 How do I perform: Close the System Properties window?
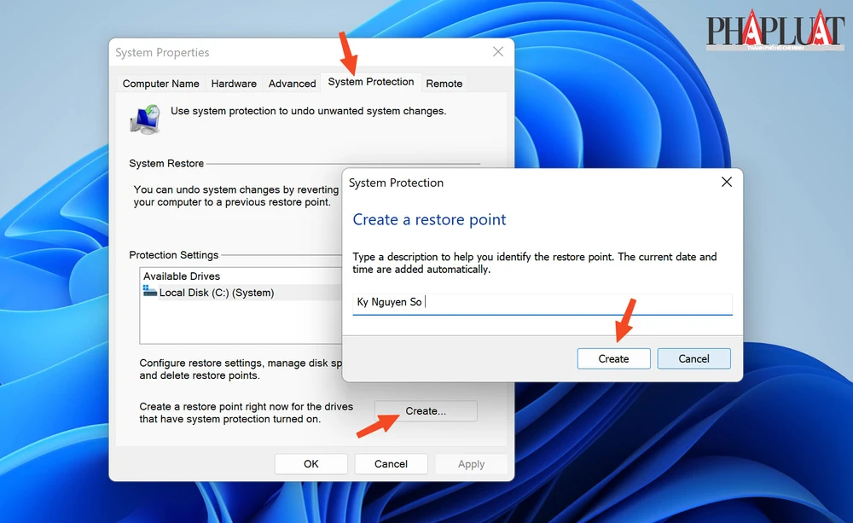point(498,52)
